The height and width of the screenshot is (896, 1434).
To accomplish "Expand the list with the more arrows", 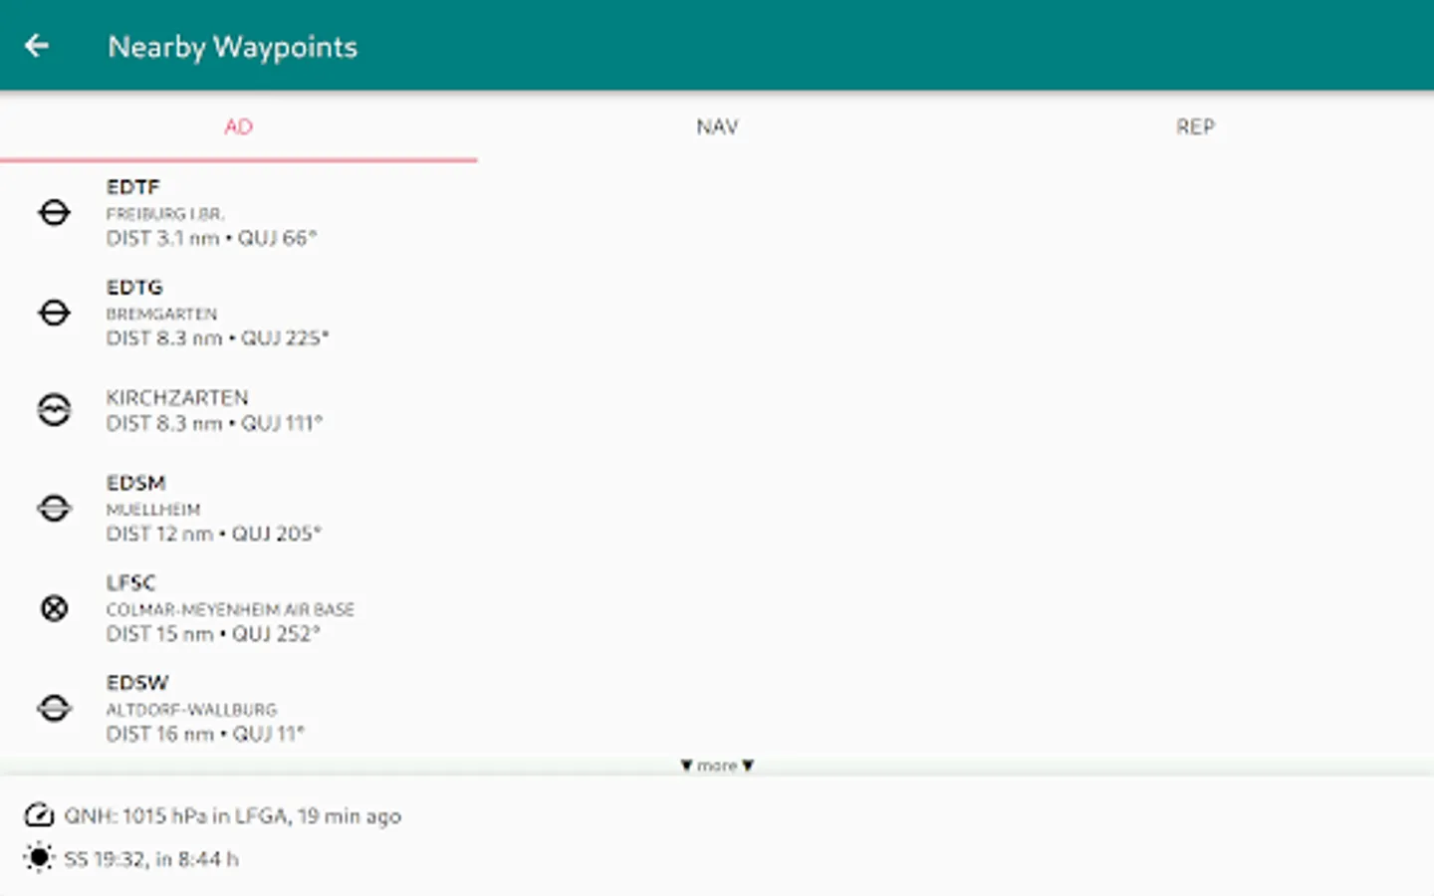I will [x=717, y=765].
